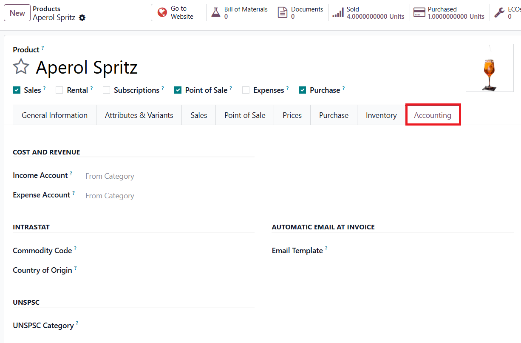Click the favorite star icon

click(x=21, y=67)
